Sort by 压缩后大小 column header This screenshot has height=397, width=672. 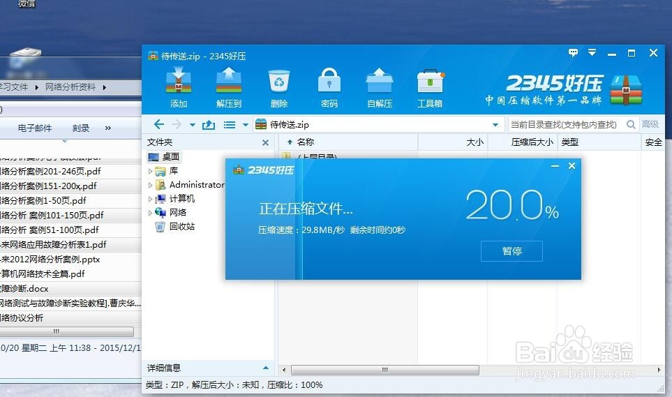[523, 142]
